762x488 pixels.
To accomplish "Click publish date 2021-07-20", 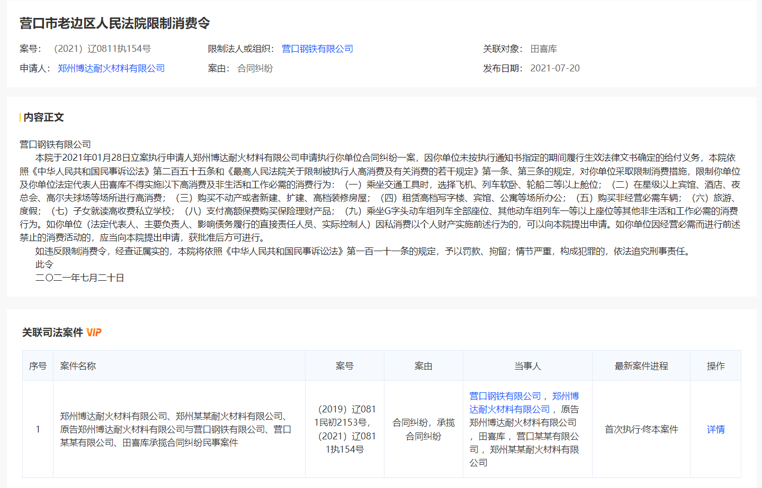I will 555,68.
